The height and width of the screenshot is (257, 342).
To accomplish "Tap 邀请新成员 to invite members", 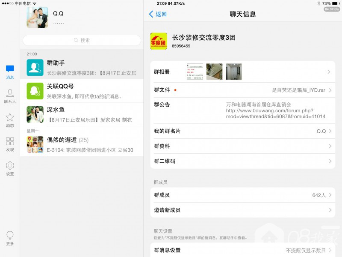I will (x=242, y=210).
